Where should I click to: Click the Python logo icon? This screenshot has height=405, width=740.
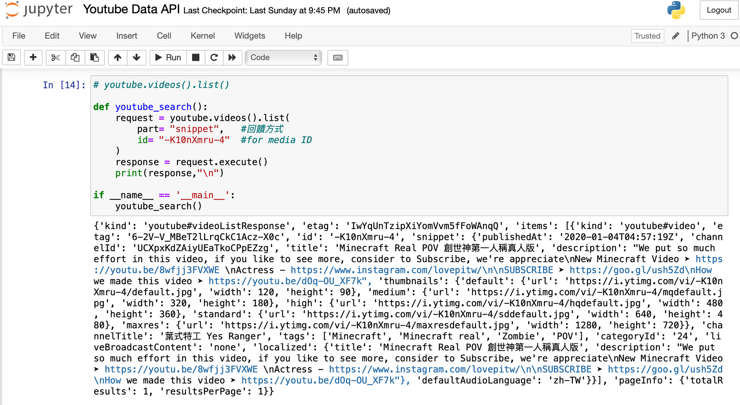click(x=676, y=10)
